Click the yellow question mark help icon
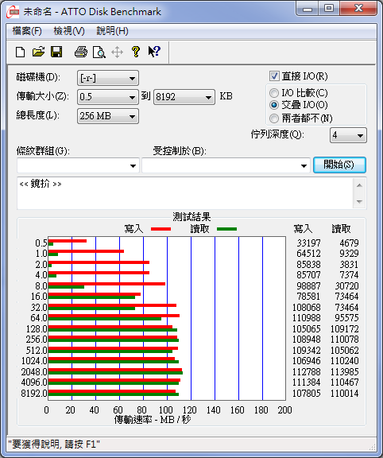 pyautogui.click(x=136, y=52)
